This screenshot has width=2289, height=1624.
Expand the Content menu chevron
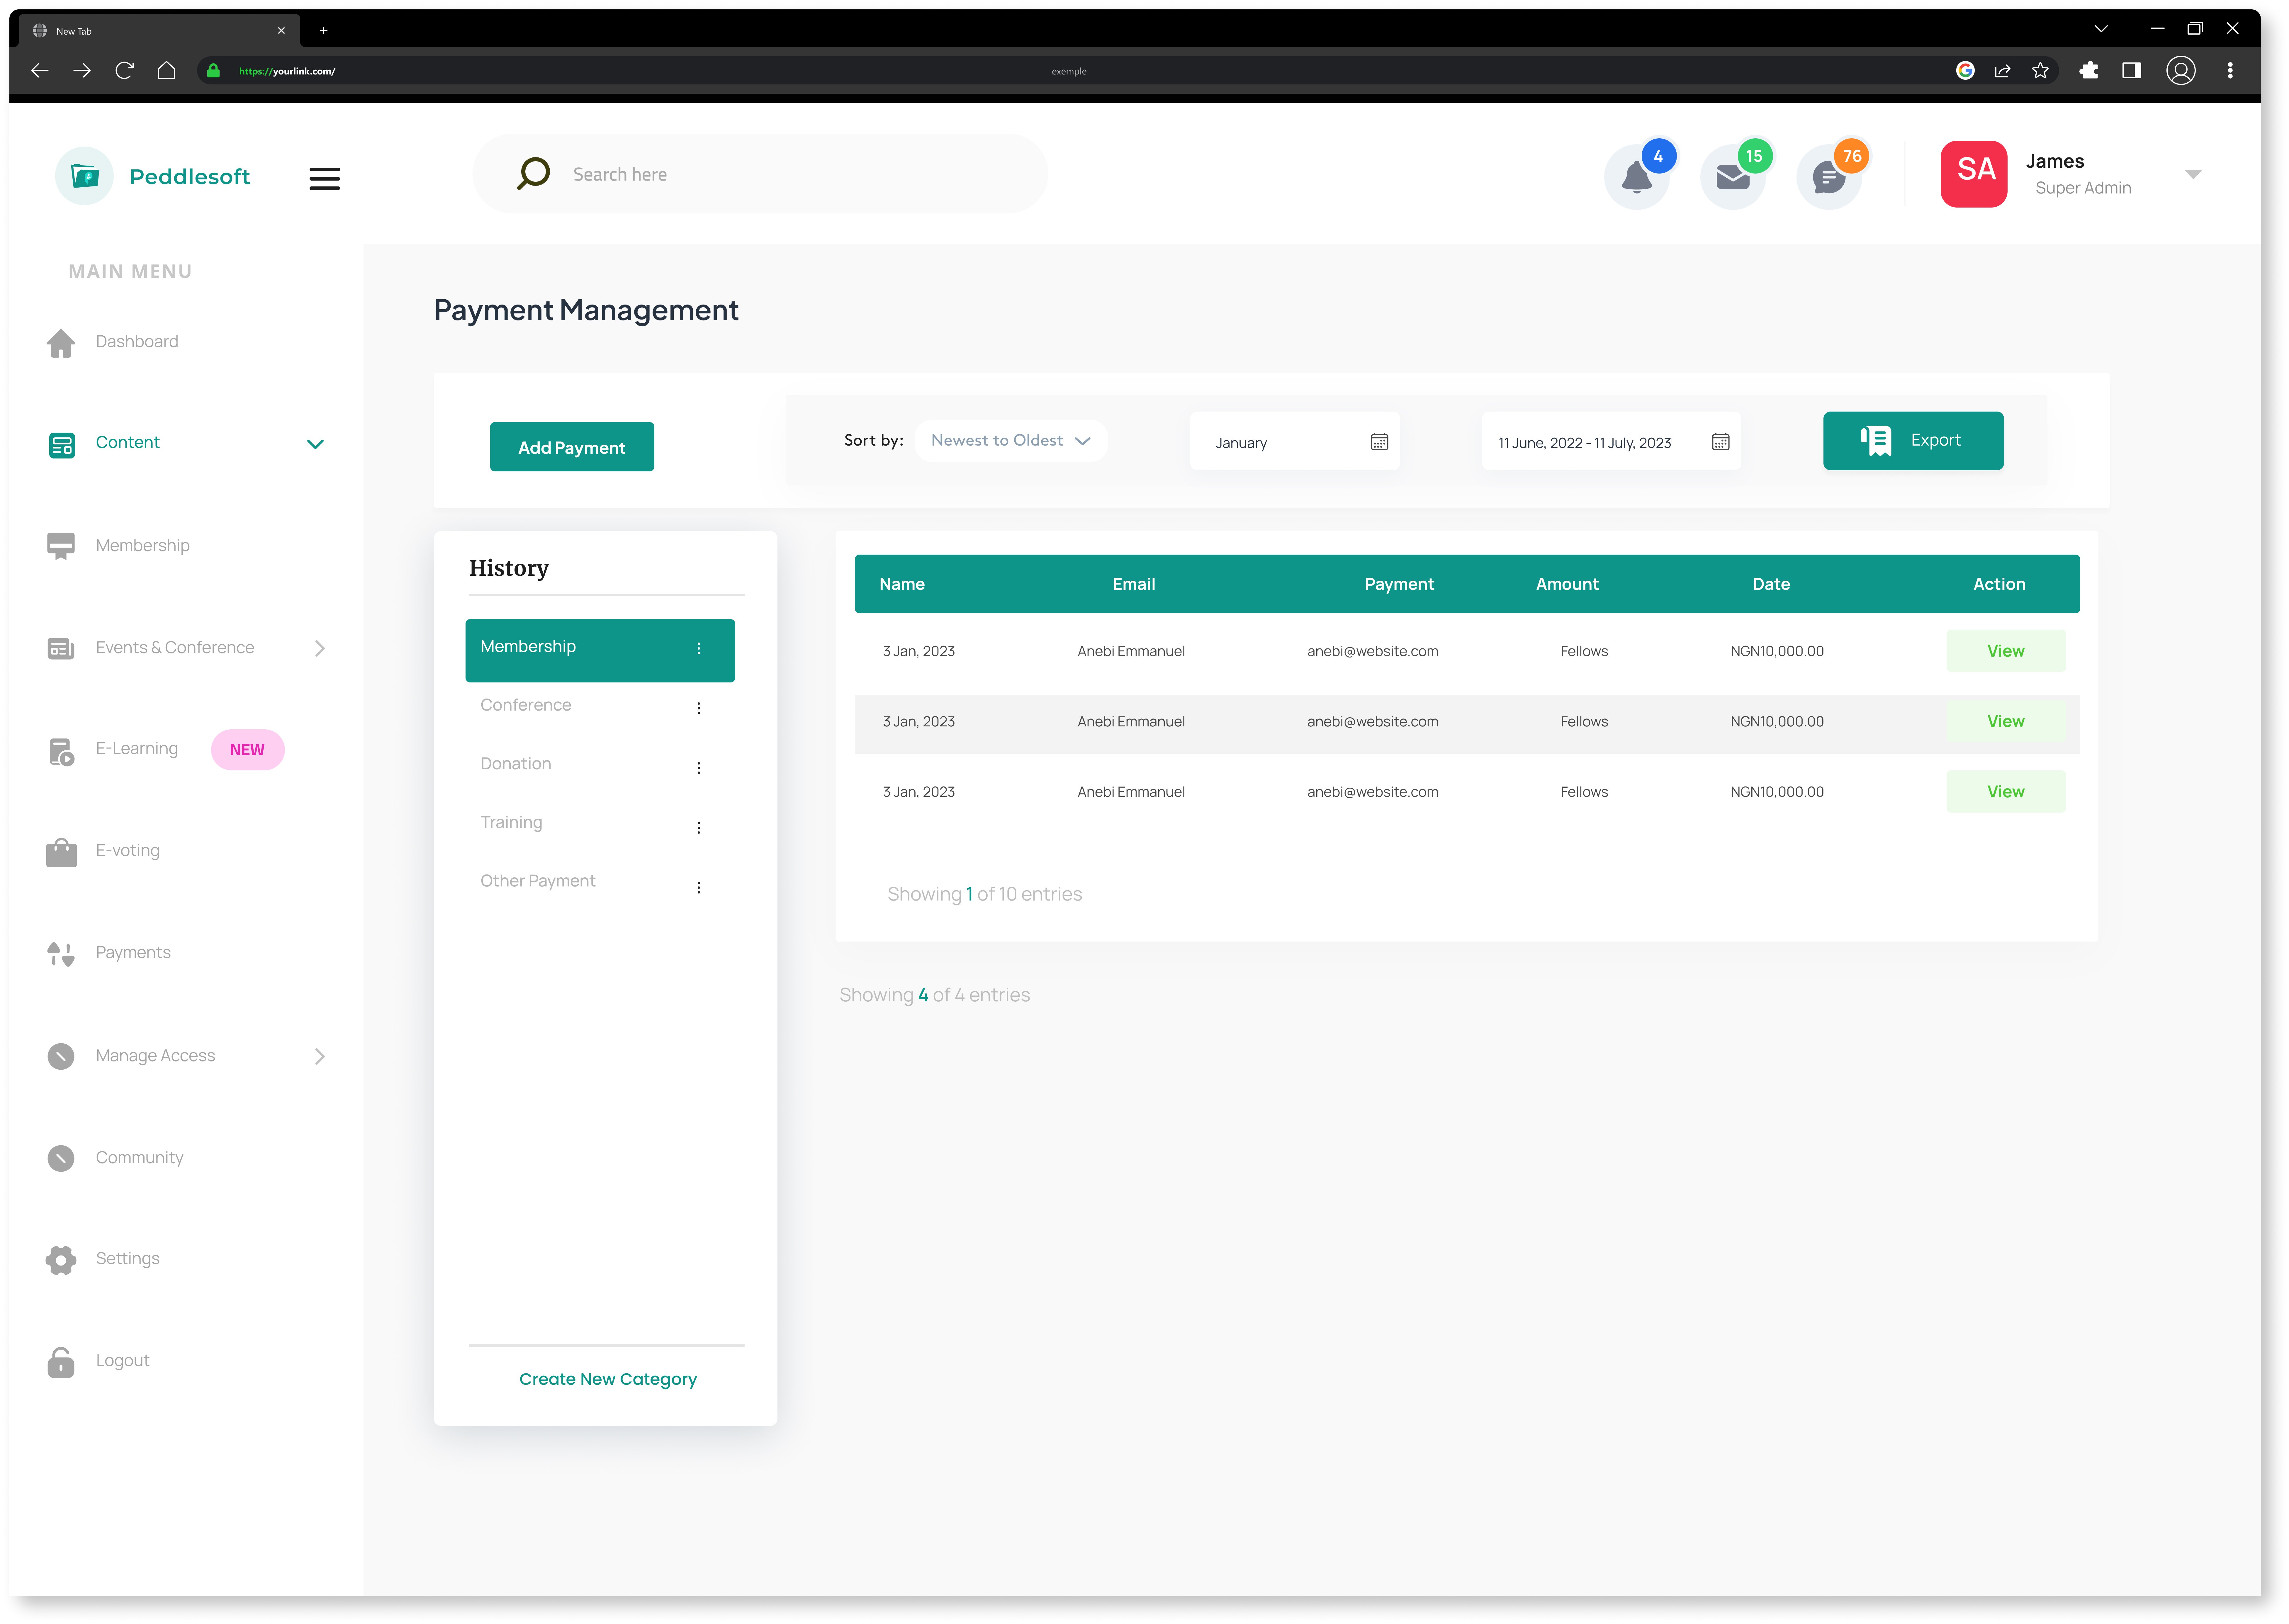315,444
